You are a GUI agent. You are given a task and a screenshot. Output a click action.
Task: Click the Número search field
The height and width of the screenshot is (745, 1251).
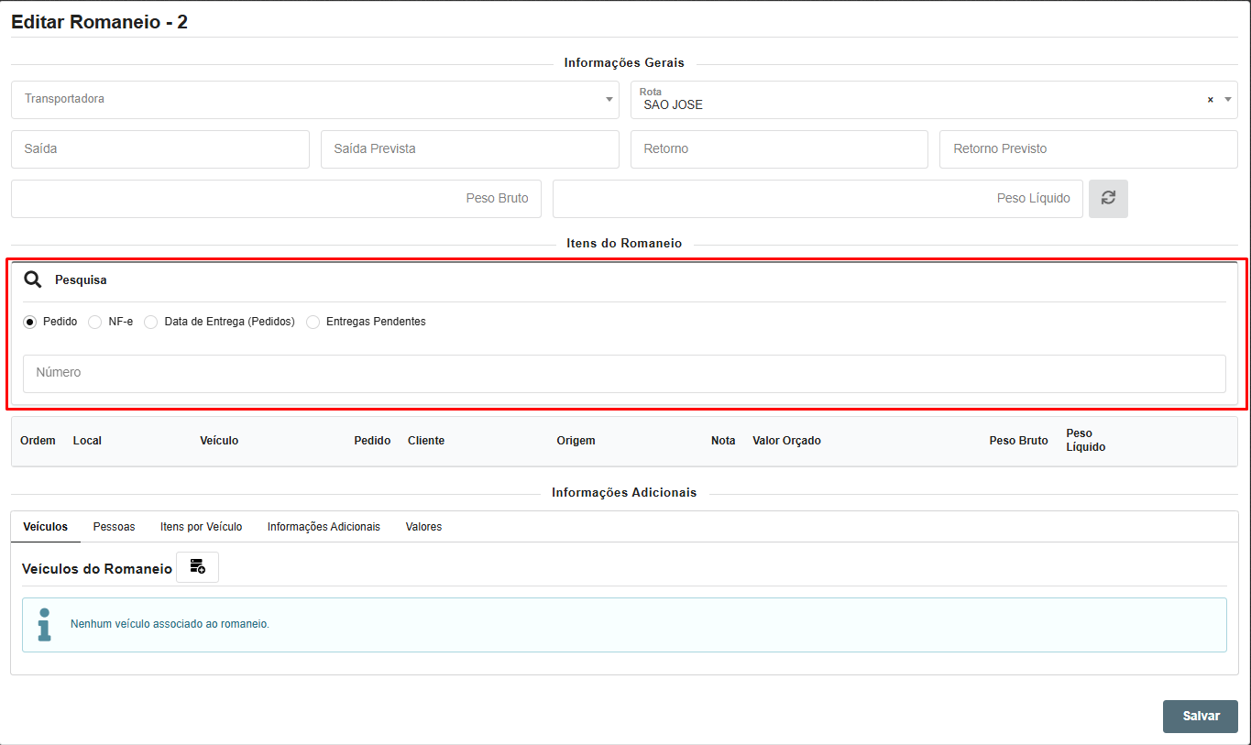(x=623, y=373)
